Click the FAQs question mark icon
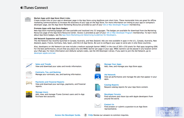 86,115
